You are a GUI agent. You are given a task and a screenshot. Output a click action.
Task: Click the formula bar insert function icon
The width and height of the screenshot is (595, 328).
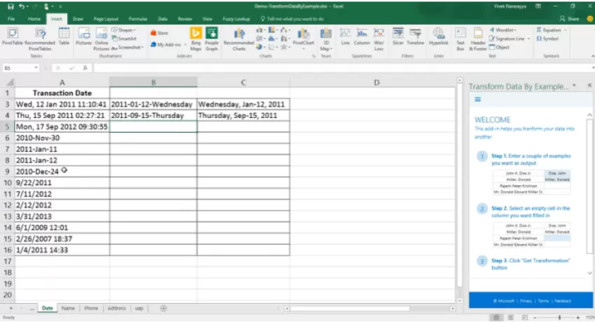click(85, 68)
